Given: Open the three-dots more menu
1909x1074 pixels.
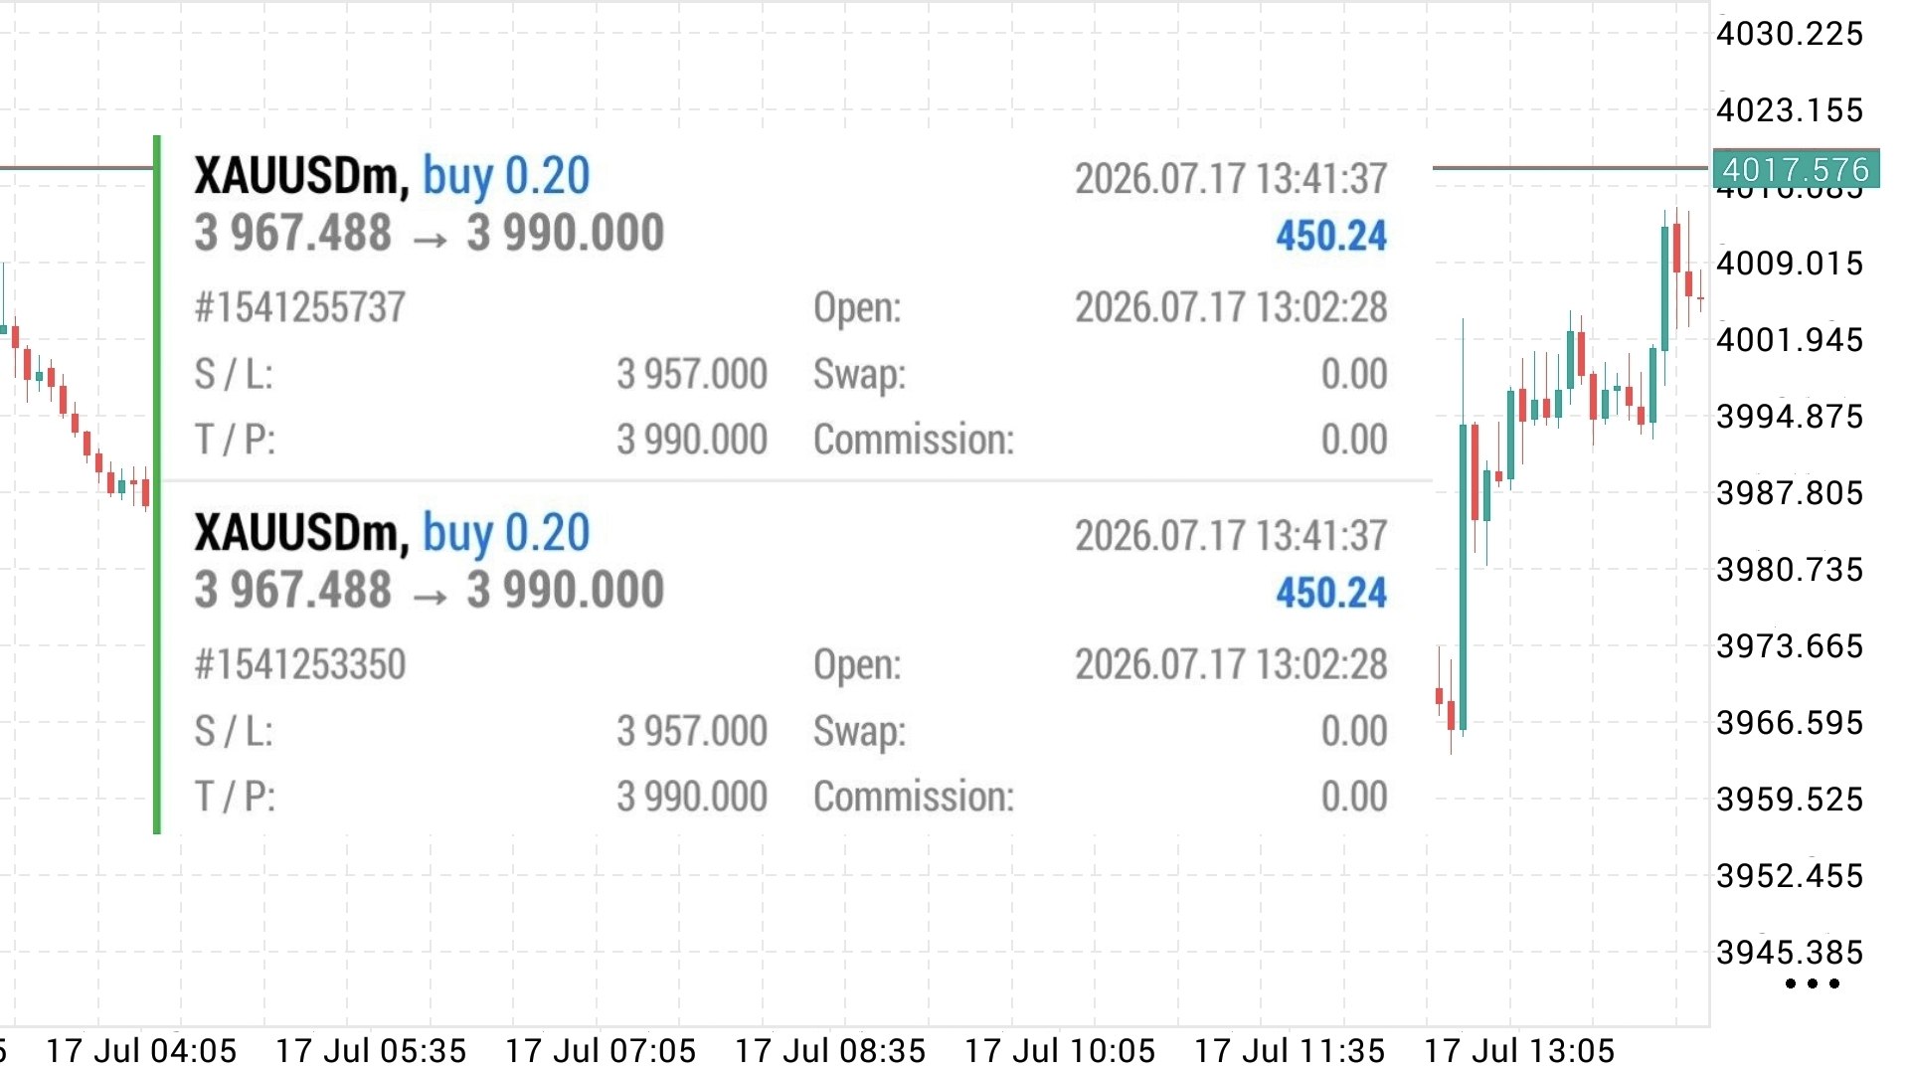Looking at the screenshot, I should click(1812, 984).
